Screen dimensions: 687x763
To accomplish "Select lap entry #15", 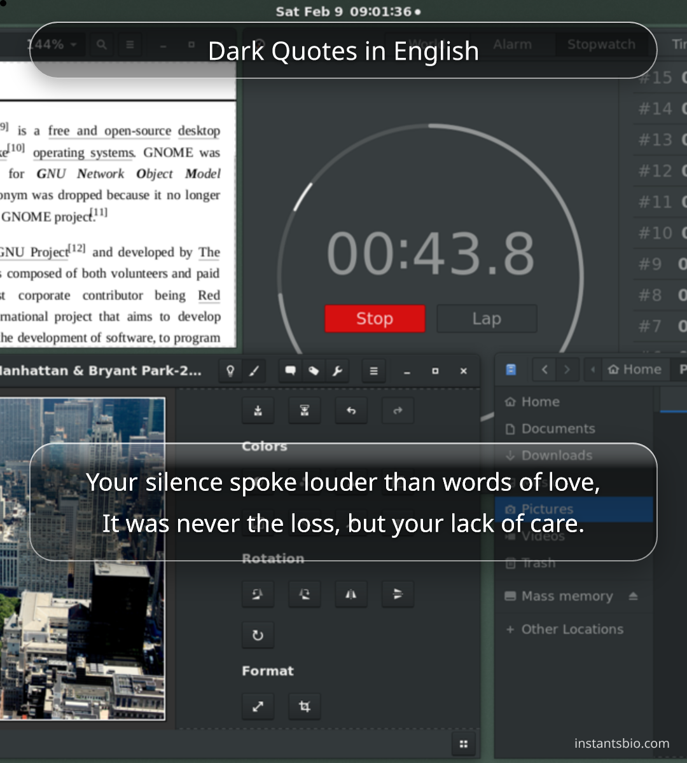I will pyautogui.click(x=660, y=78).
